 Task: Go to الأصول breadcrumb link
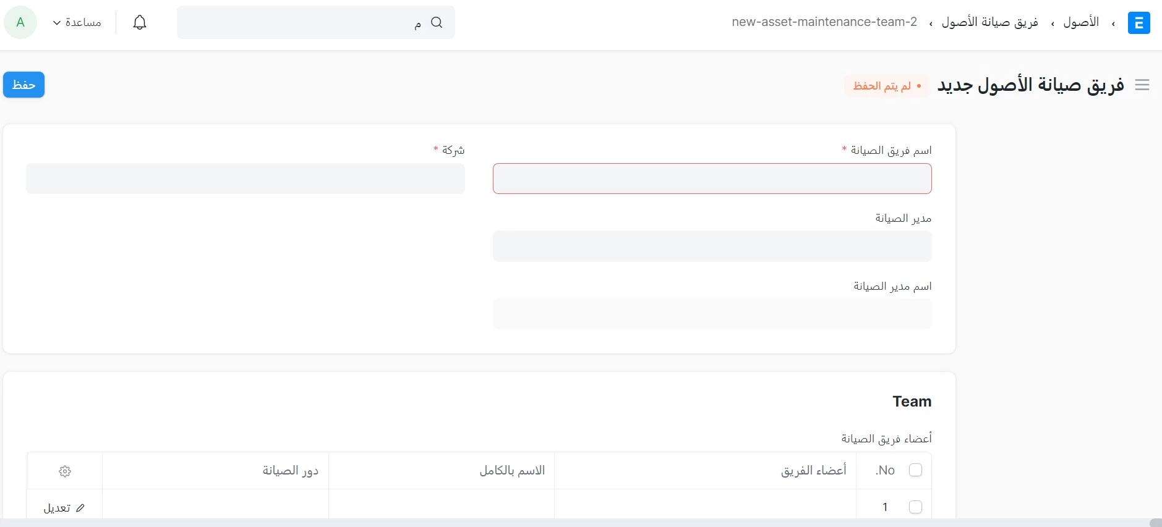(x=1081, y=22)
